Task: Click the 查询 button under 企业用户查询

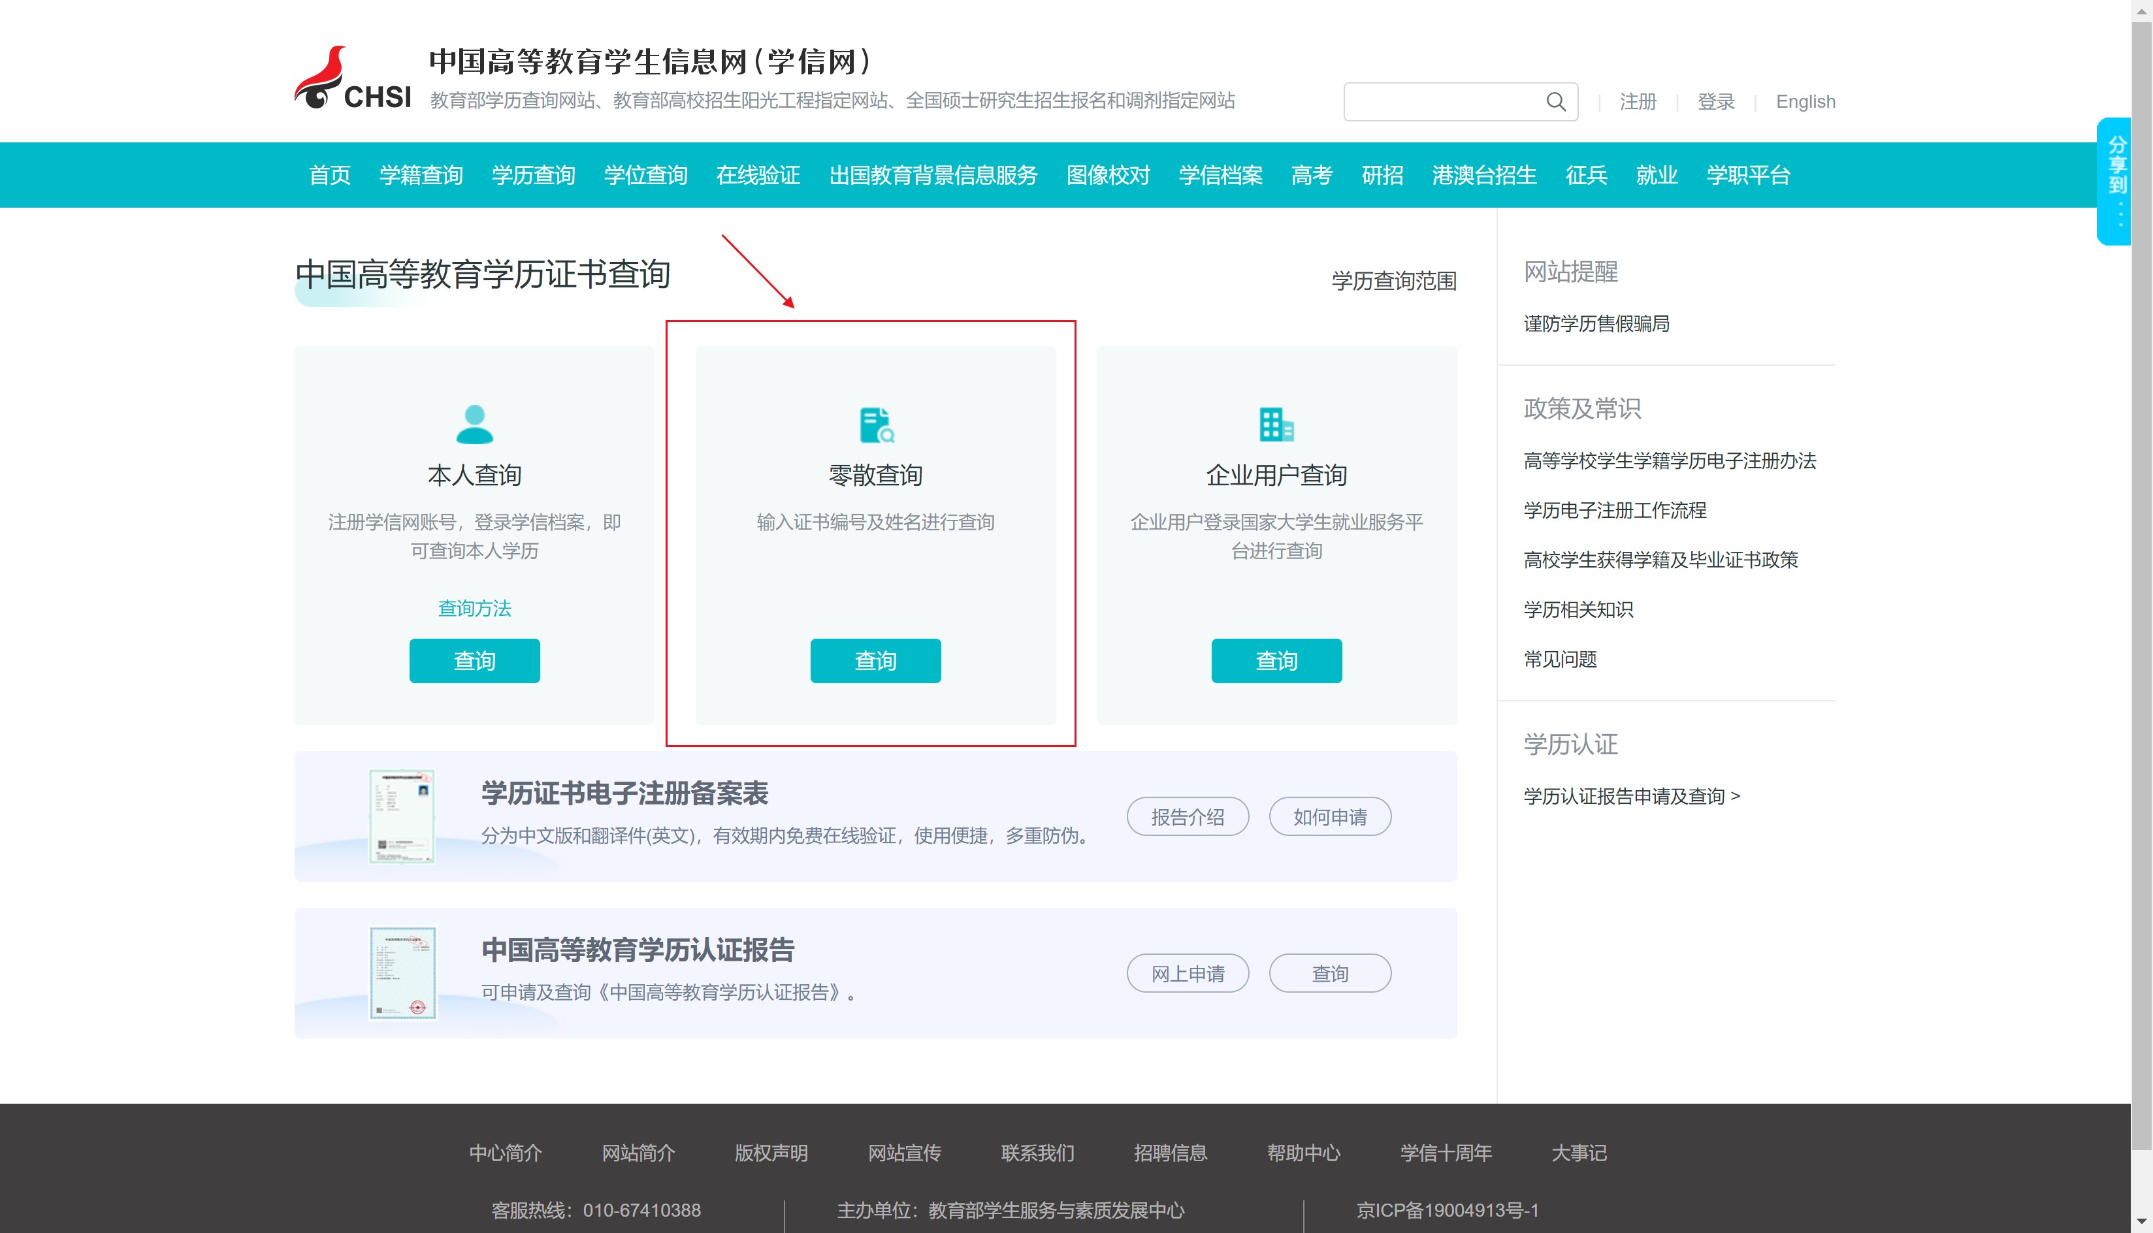Action: coord(1276,660)
